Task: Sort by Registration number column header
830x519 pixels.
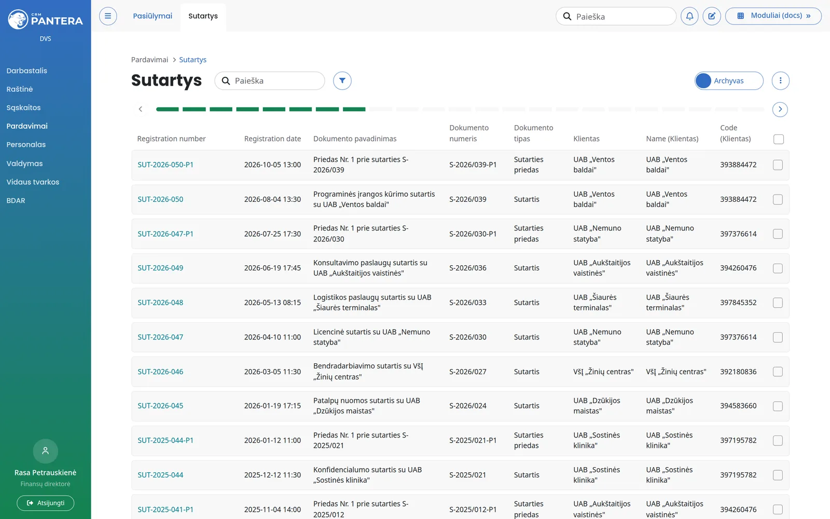Action: point(171,139)
